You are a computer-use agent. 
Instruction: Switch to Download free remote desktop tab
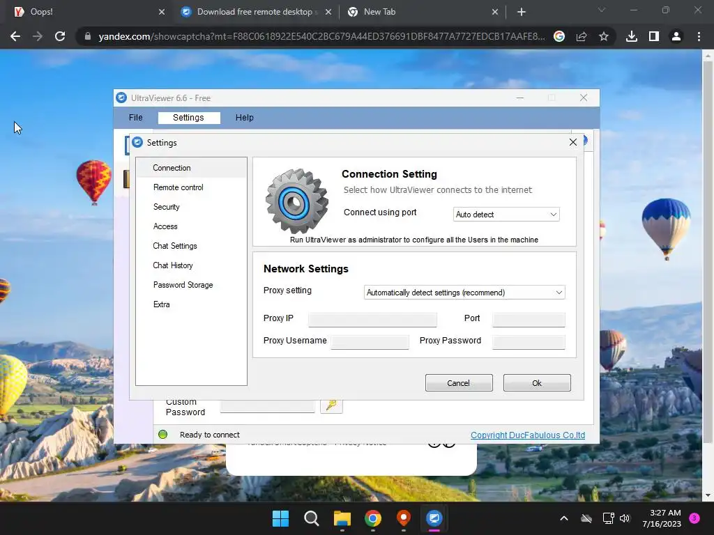coord(256,12)
